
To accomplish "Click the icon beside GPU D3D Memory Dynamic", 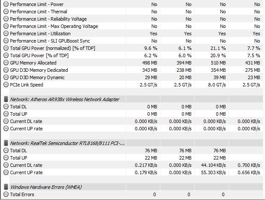I will pyautogui.click(x=6, y=77).
